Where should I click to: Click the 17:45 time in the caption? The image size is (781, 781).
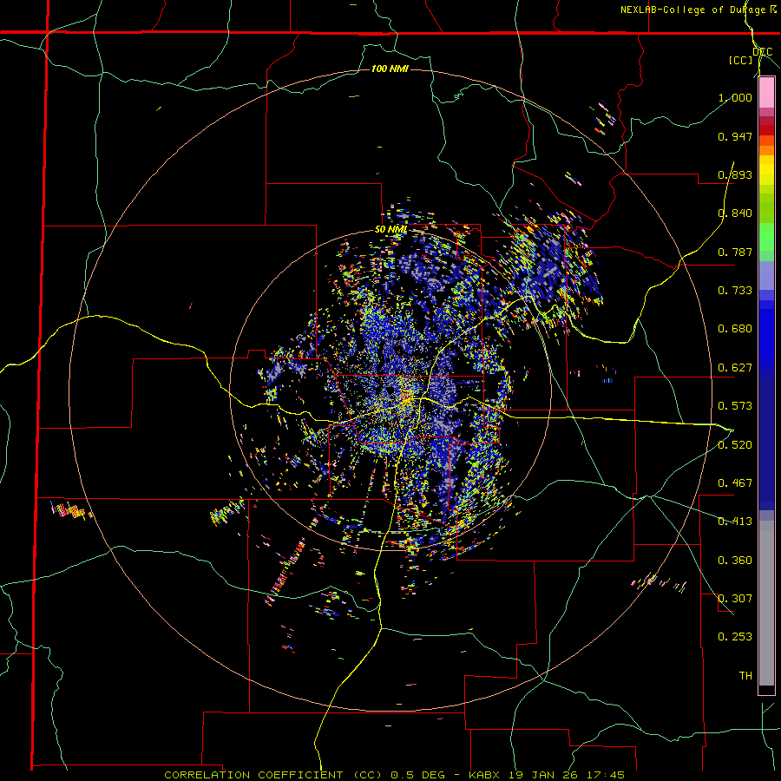pyautogui.click(x=604, y=775)
